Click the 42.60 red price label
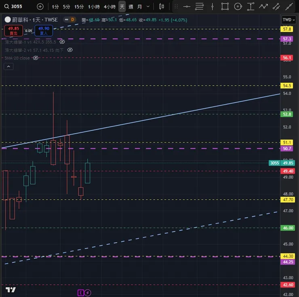The image size is (299, 297). [288, 285]
